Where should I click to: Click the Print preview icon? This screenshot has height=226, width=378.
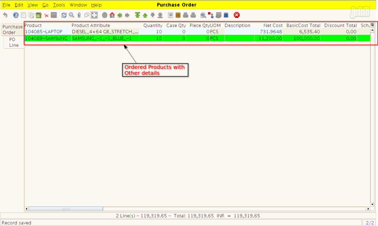(x=186, y=15)
